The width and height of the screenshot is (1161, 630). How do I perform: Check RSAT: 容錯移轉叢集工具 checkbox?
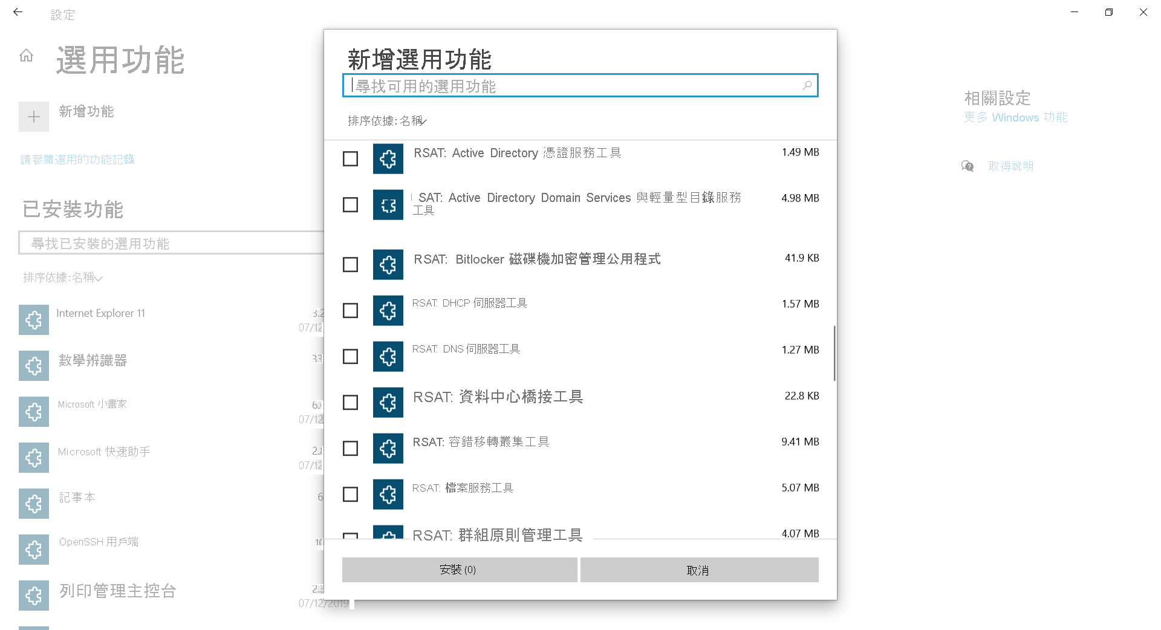350,449
